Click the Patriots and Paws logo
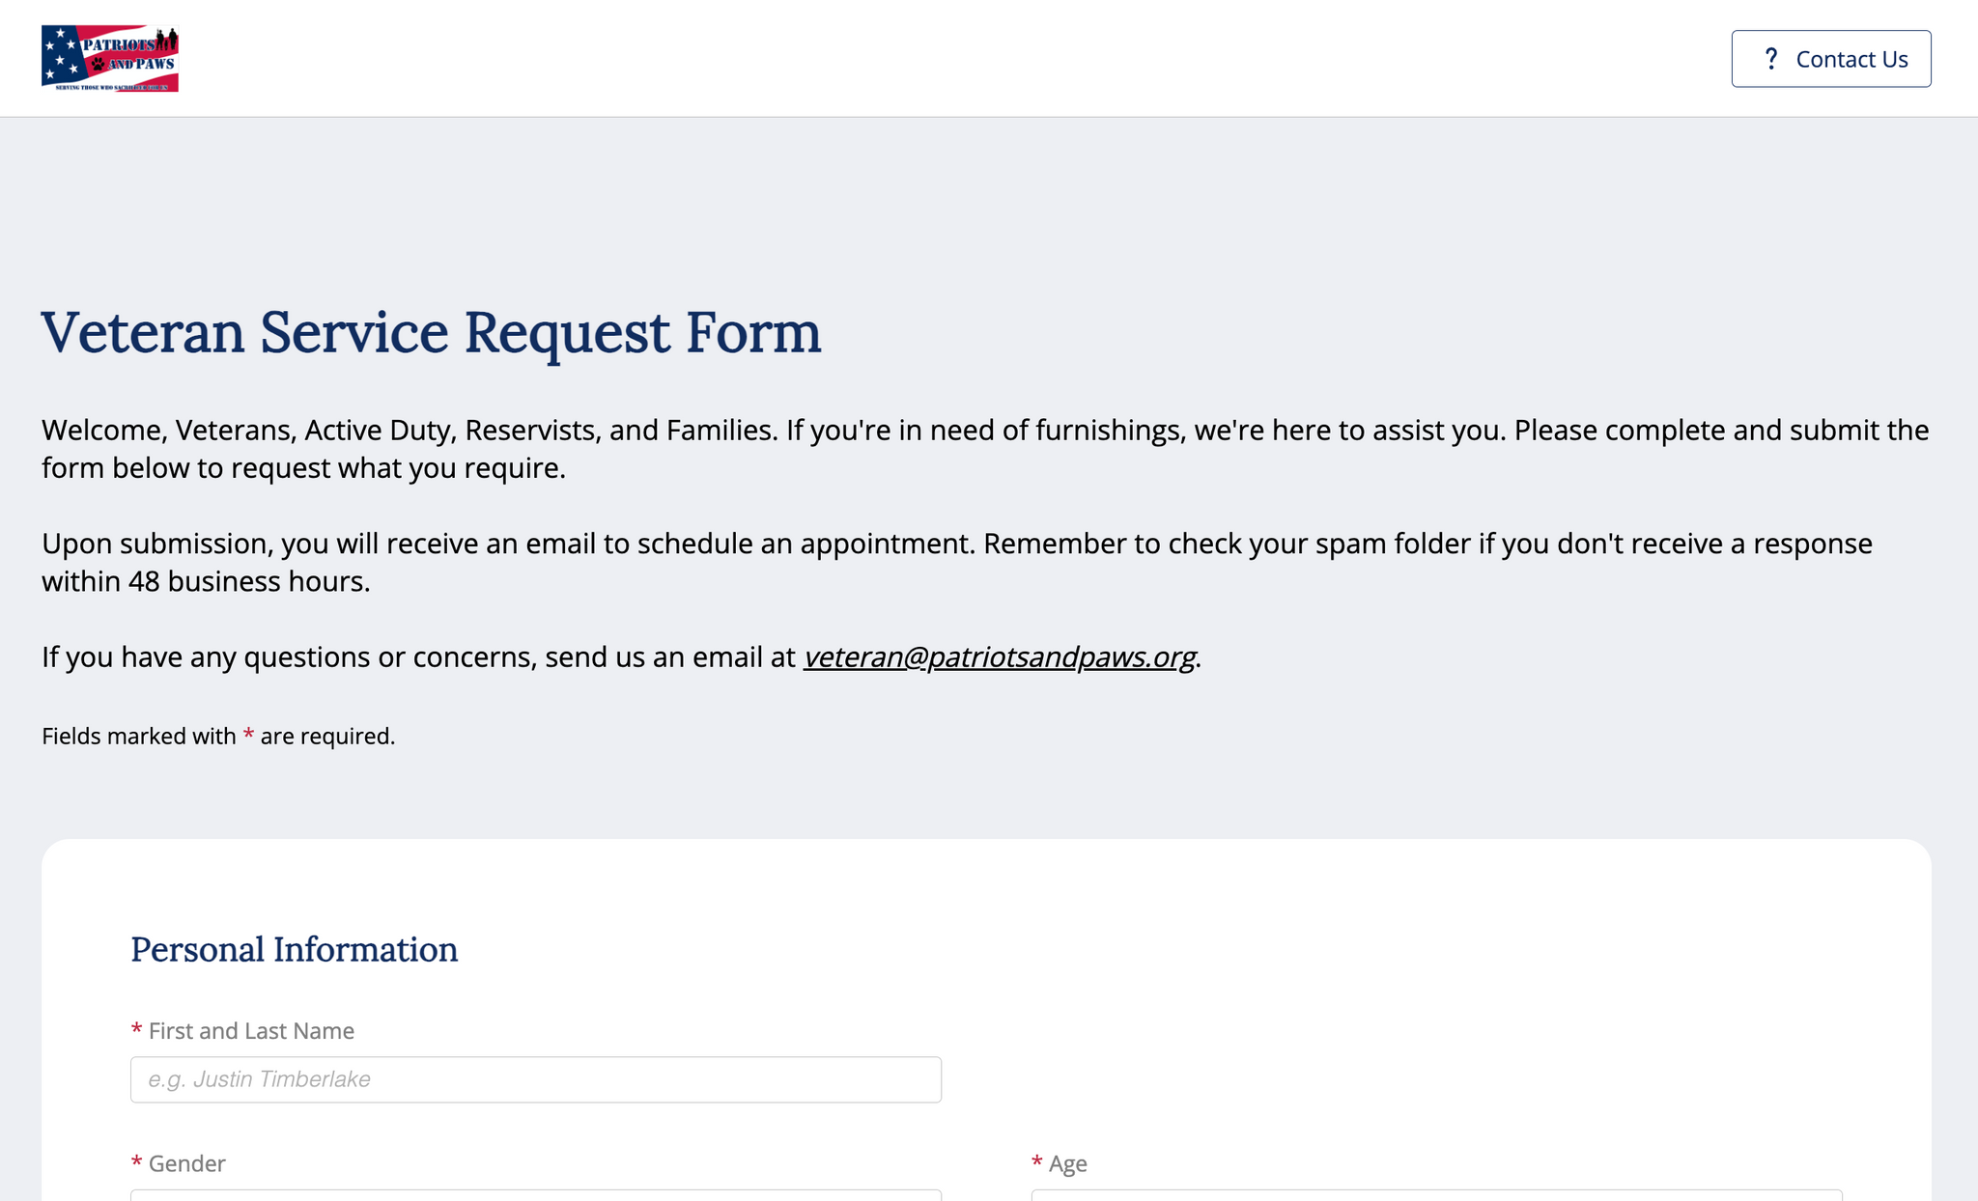 tap(110, 58)
